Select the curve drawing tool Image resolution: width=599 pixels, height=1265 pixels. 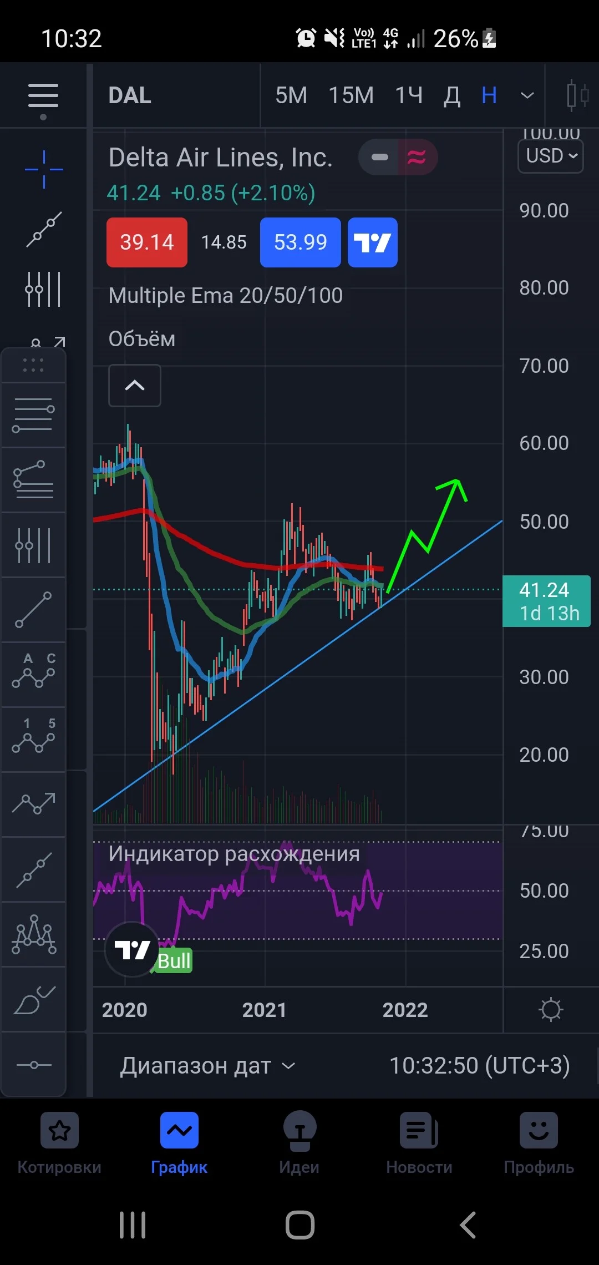point(33,999)
